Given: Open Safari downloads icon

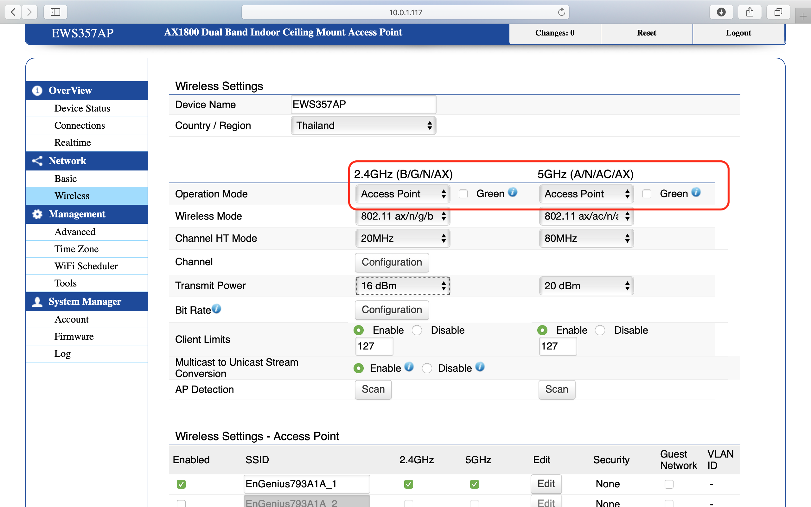Looking at the screenshot, I should tap(721, 12).
